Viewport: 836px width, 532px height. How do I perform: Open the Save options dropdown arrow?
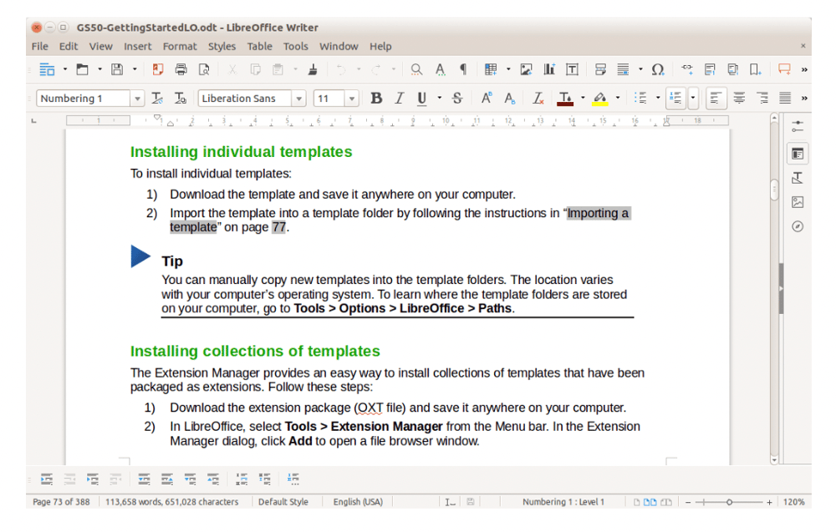(x=135, y=69)
